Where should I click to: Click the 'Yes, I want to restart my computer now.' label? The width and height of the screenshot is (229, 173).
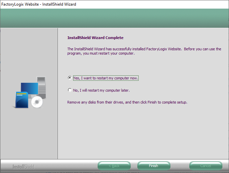point(106,78)
